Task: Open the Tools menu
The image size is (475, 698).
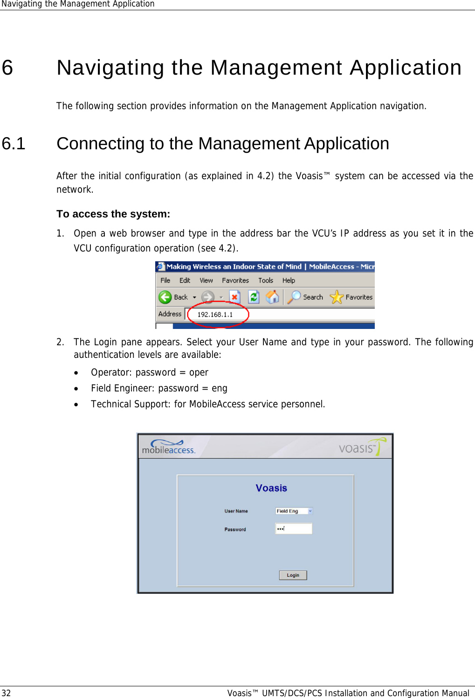Action: tap(266, 280)
